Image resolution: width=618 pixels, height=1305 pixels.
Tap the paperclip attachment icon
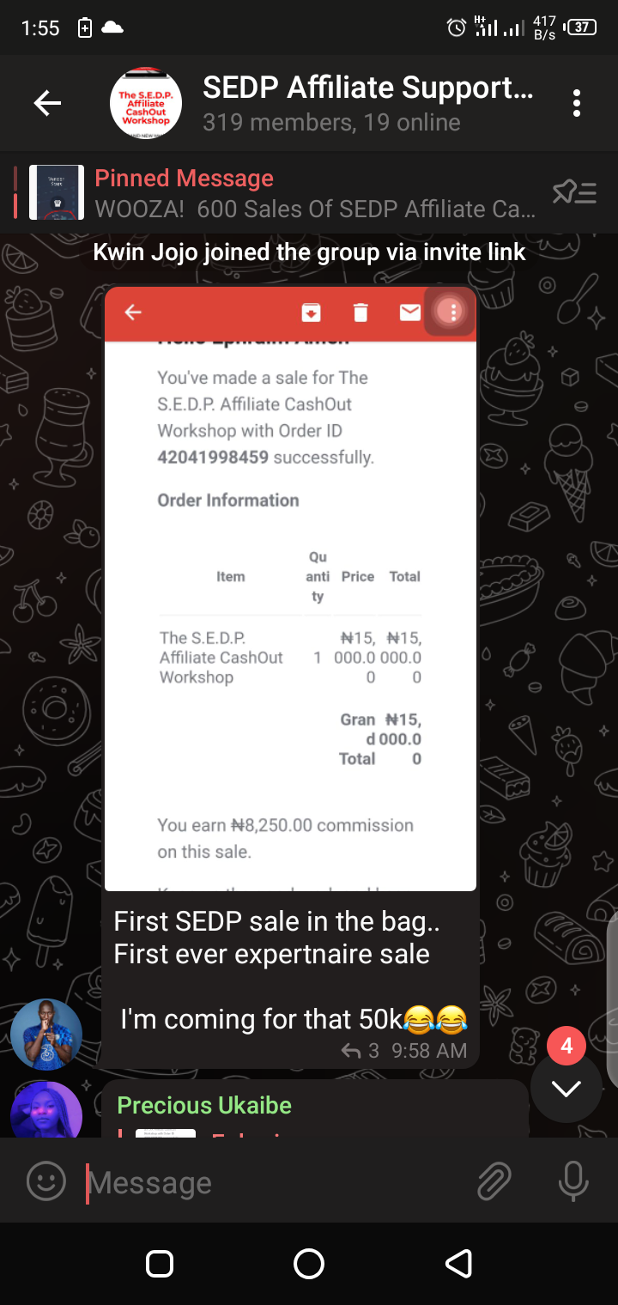[494, 1181]
